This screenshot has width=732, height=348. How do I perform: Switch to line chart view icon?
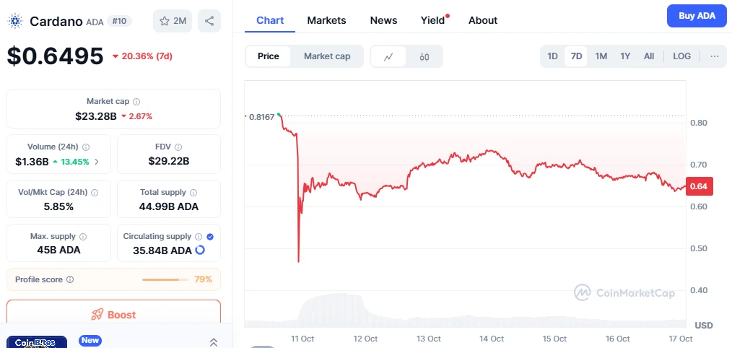coord(389,56)
